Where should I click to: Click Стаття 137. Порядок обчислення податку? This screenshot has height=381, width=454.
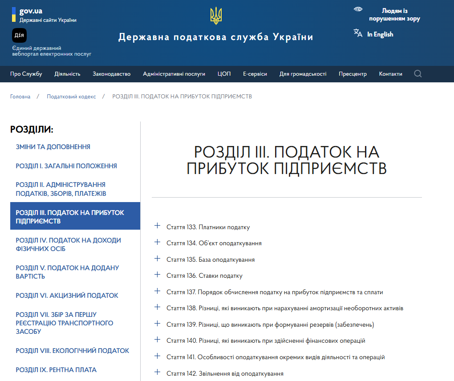click(x=275, y=292)
